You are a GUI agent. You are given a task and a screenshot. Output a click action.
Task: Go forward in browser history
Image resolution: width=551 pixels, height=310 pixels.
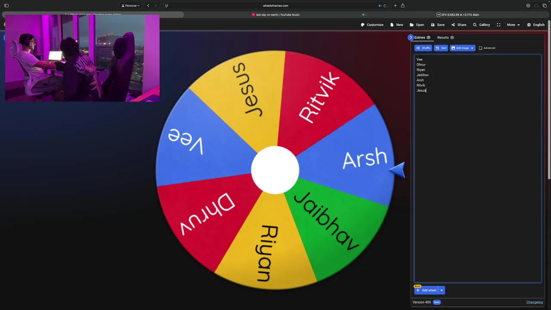click(x=156, y=6)
